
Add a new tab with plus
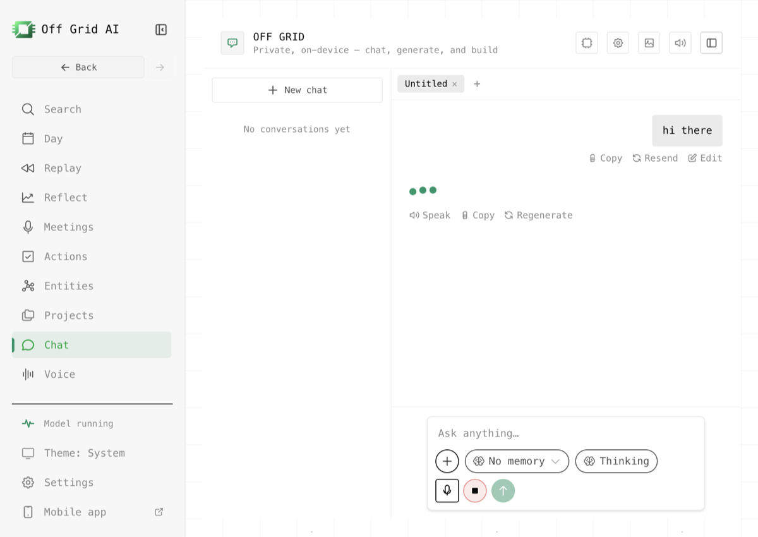pyautogui.click(x=477, y=84)
